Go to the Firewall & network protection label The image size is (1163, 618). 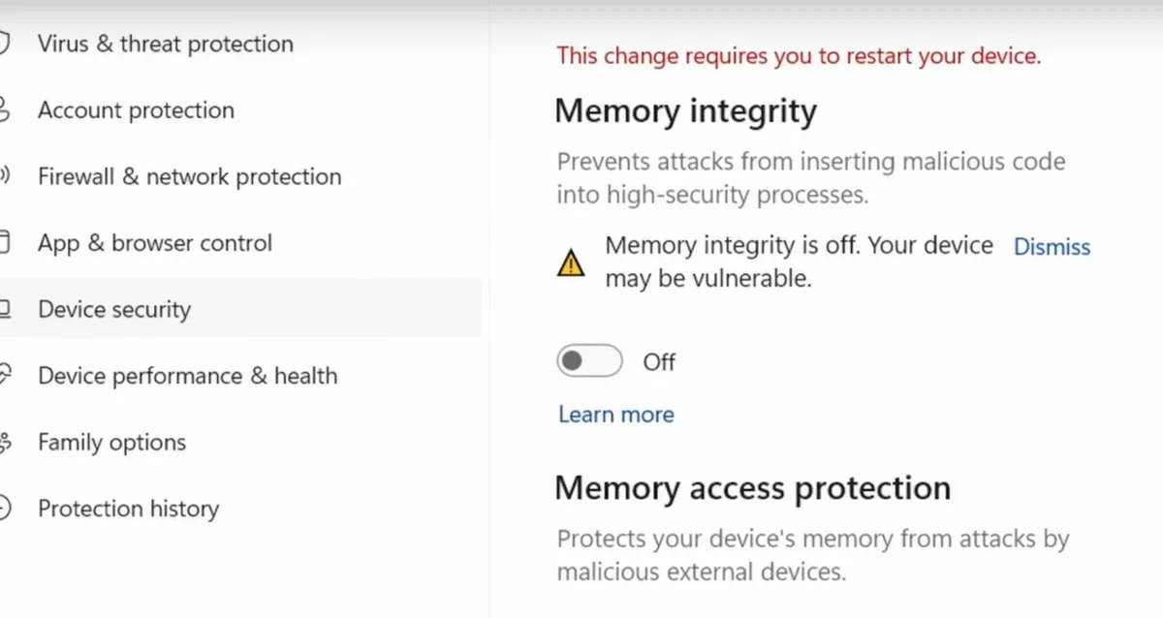tap(190, 176)
